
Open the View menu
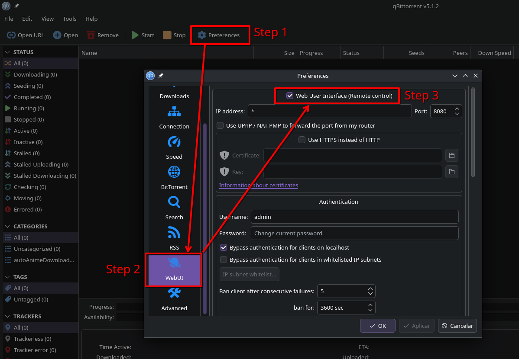coord(47,19)
